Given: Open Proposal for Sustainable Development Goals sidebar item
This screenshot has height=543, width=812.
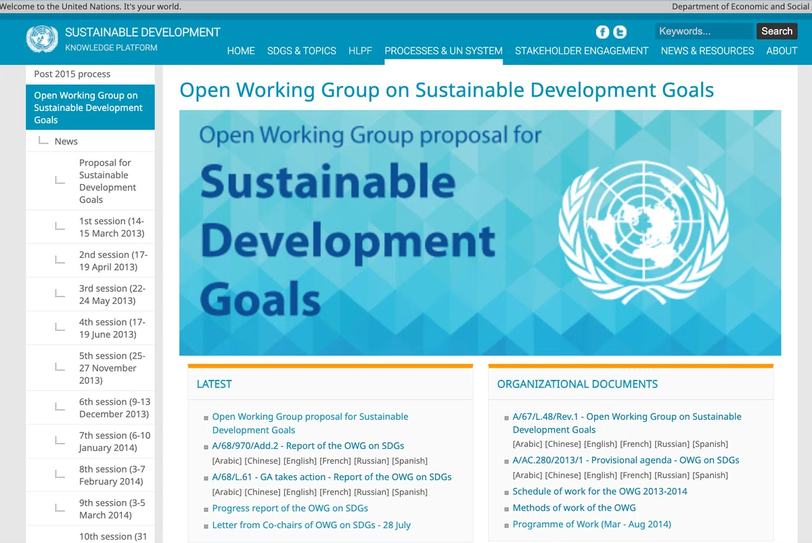Looking at the screenshot, I should 108,181.
